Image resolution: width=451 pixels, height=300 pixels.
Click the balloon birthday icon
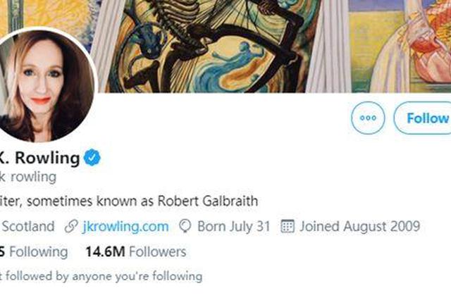[186, 226]
